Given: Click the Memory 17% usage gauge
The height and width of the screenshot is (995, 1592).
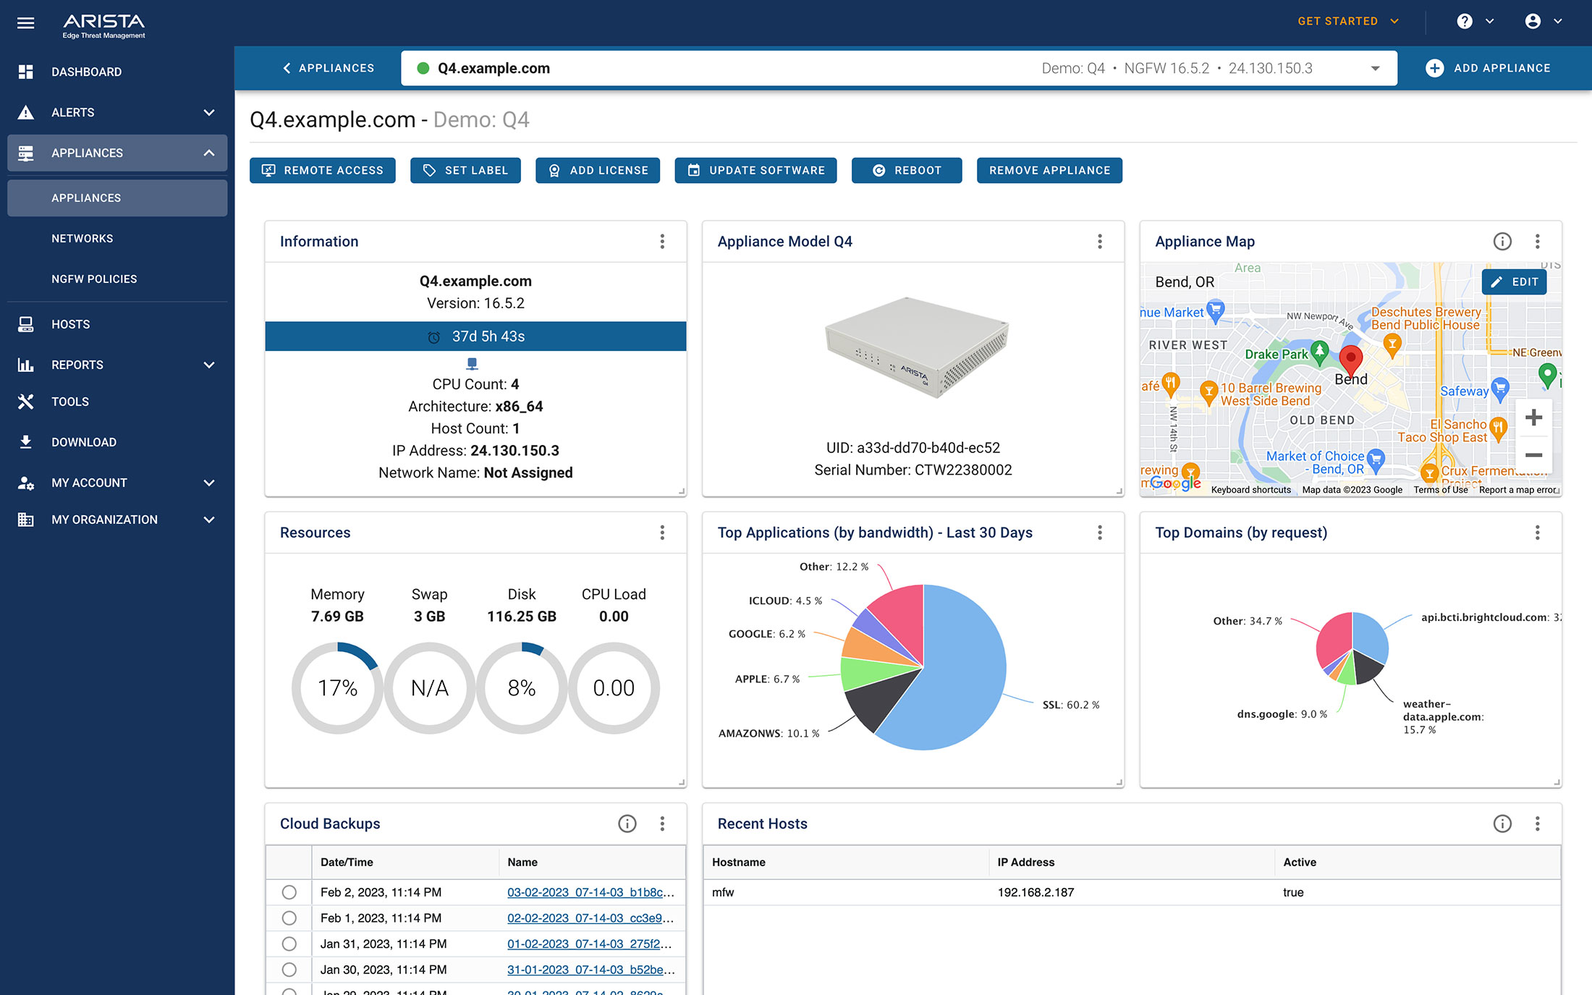Looking at the screenshot, I should pyautogui.click(x=337, y=688).
